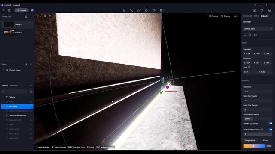
Task: Open the Default Layer dropdown in Inspector
Action: [x=257, y=29]
